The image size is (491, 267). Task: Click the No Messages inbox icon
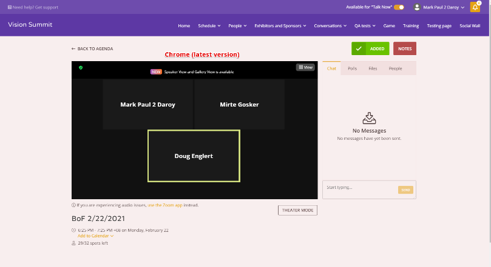coord(369,118)
